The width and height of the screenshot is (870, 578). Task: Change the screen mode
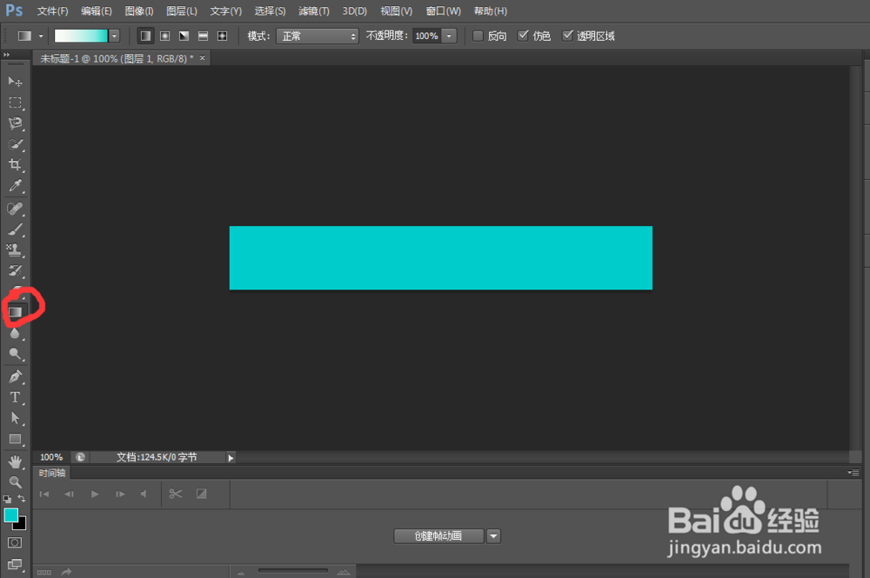click(x=15, y=564)
